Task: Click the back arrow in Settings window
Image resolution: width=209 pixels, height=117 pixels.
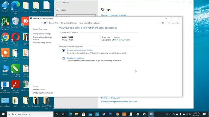Action: (x=57, y=2)
